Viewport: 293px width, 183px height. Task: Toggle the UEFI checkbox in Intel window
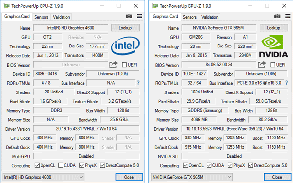124,65
